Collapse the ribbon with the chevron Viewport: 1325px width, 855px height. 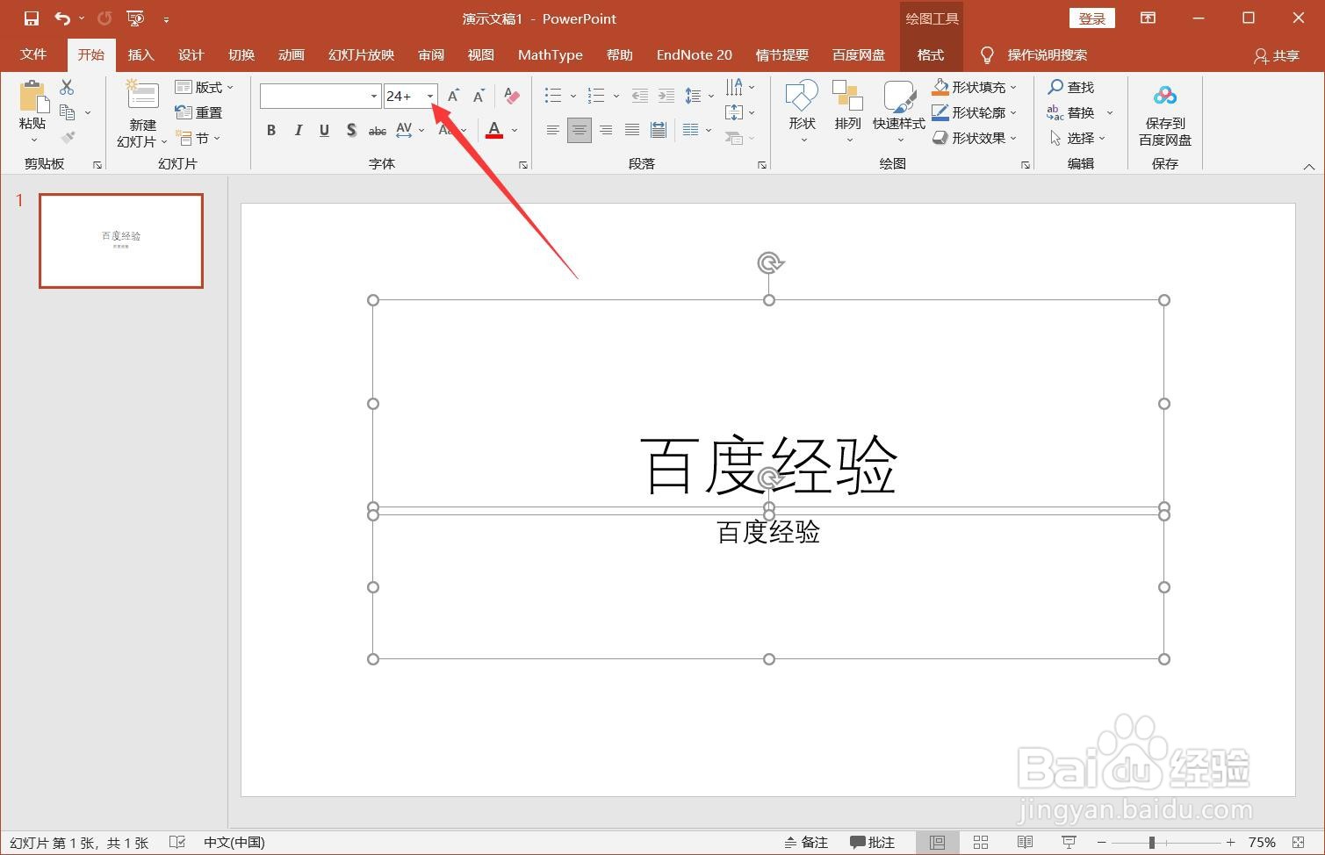coord(1308,166)
